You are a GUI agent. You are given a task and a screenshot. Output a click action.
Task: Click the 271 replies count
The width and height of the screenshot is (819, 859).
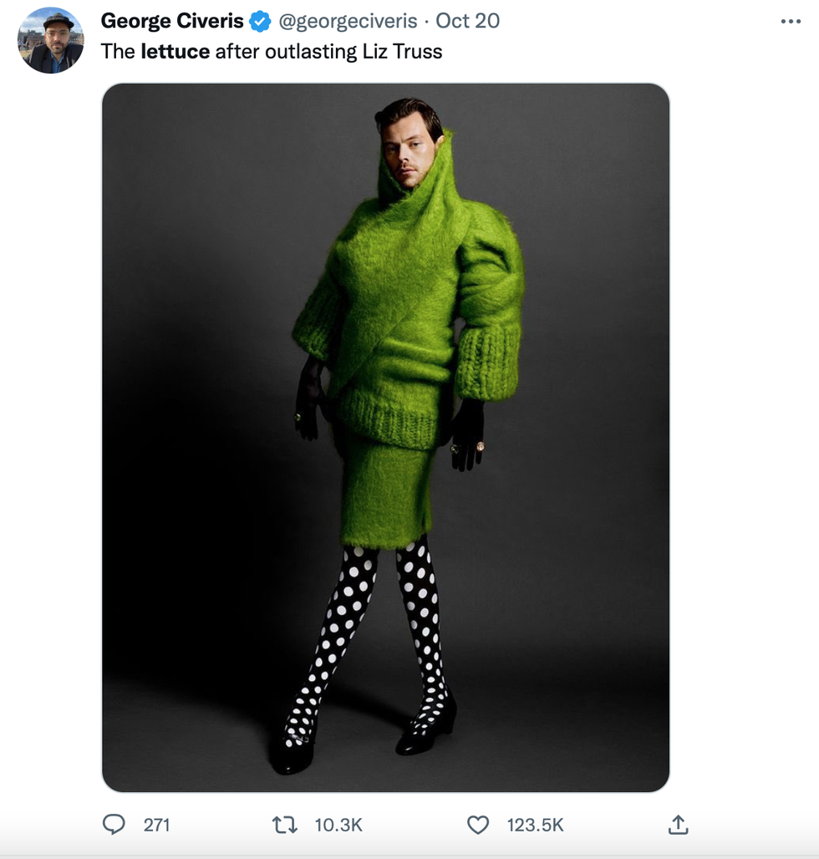click(156, 825)
